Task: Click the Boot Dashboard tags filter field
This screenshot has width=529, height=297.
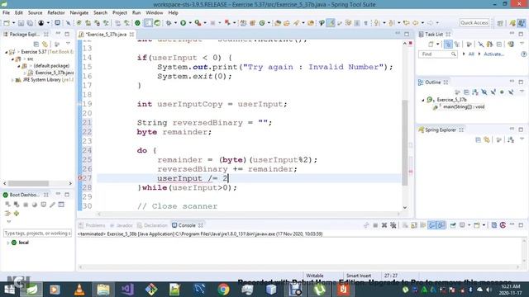Action: tap(37, 233)
